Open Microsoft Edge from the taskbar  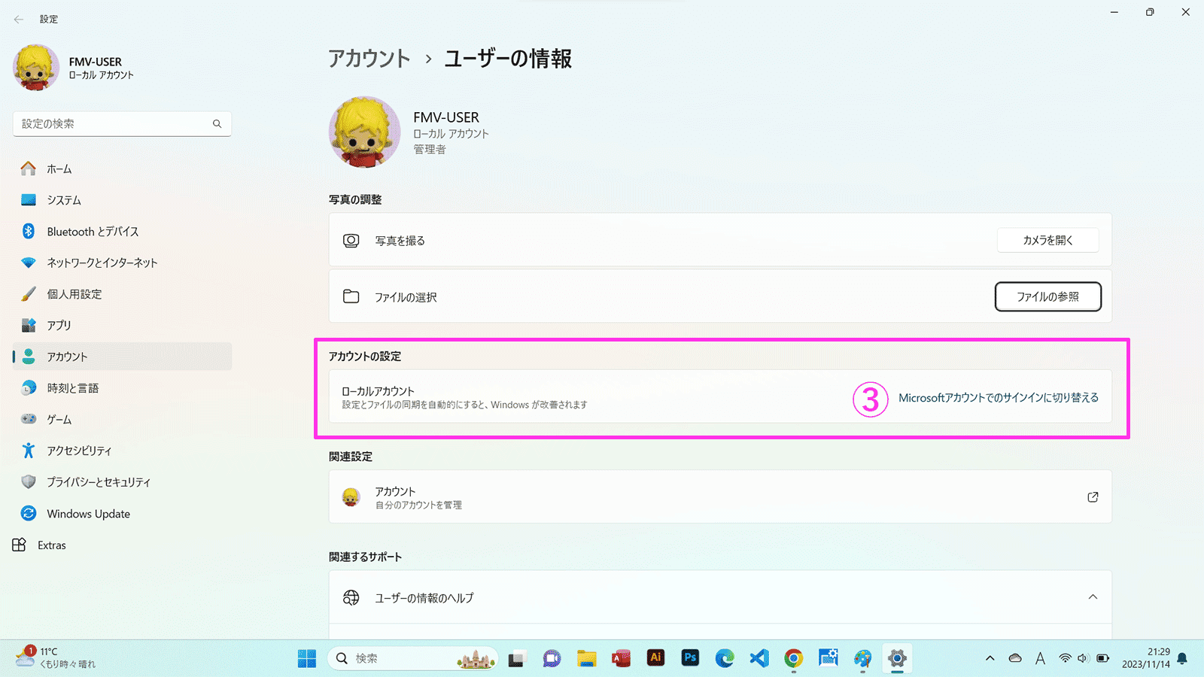[725, 658]
